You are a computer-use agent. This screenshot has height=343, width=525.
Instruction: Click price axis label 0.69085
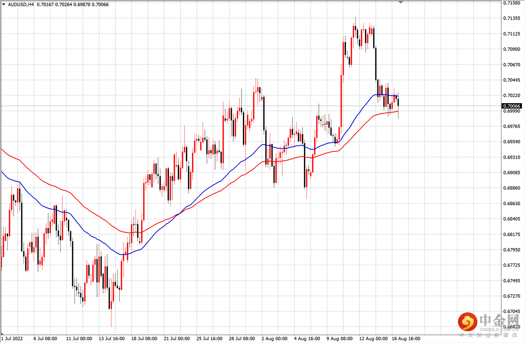[x=512, y=173]
